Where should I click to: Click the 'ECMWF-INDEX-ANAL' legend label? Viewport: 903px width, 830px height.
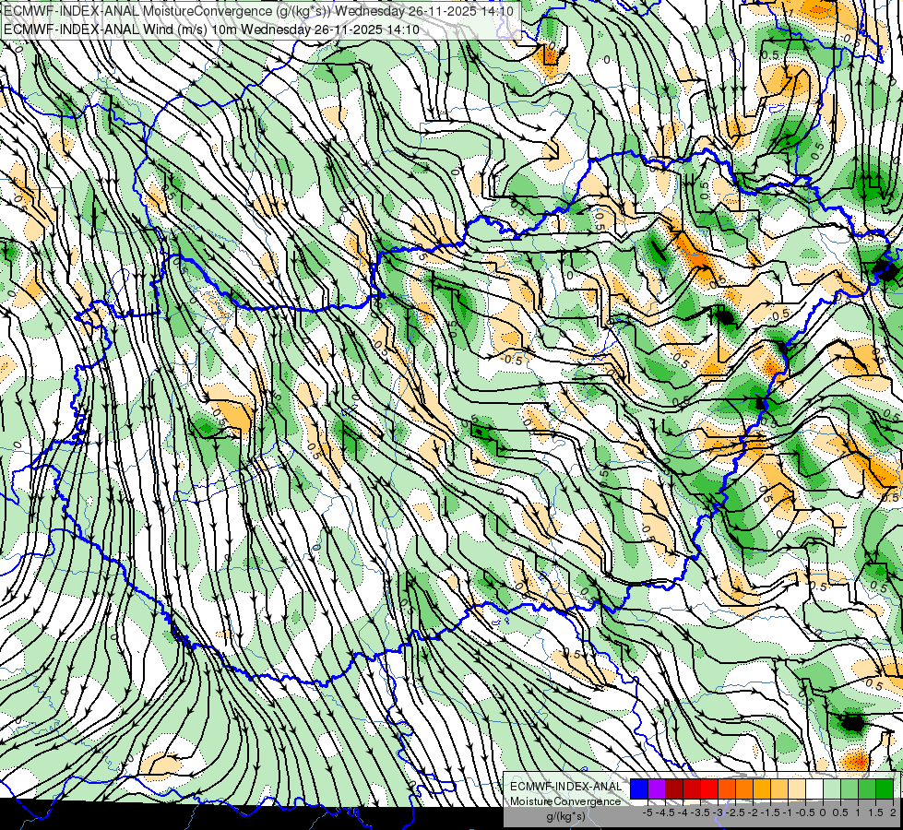click(565, 787)
